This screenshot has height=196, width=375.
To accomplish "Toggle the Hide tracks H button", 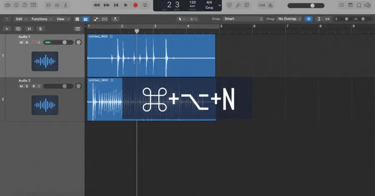I will click(29, 29).
